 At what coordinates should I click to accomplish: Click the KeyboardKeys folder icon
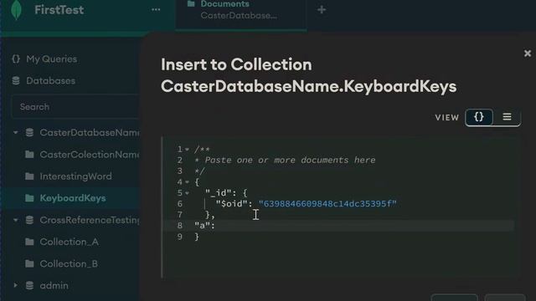coord(30,198)
